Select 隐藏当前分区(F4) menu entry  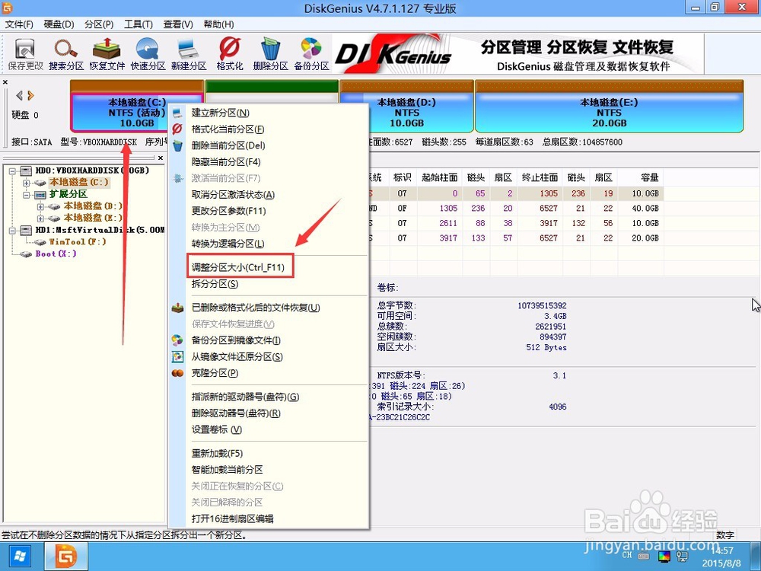226,161
